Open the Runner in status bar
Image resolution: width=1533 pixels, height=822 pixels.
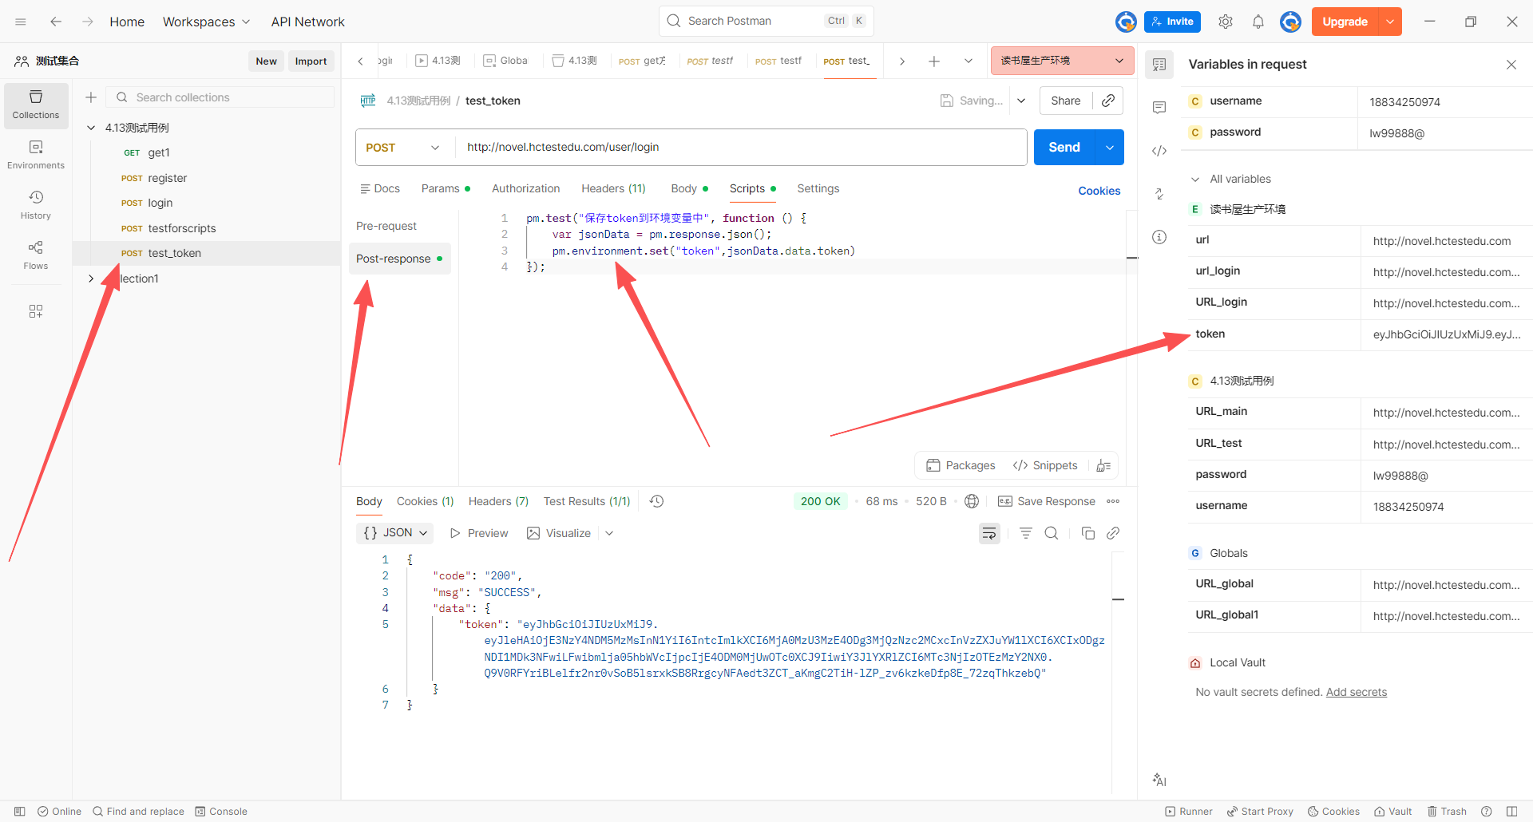click(1188, 812)
